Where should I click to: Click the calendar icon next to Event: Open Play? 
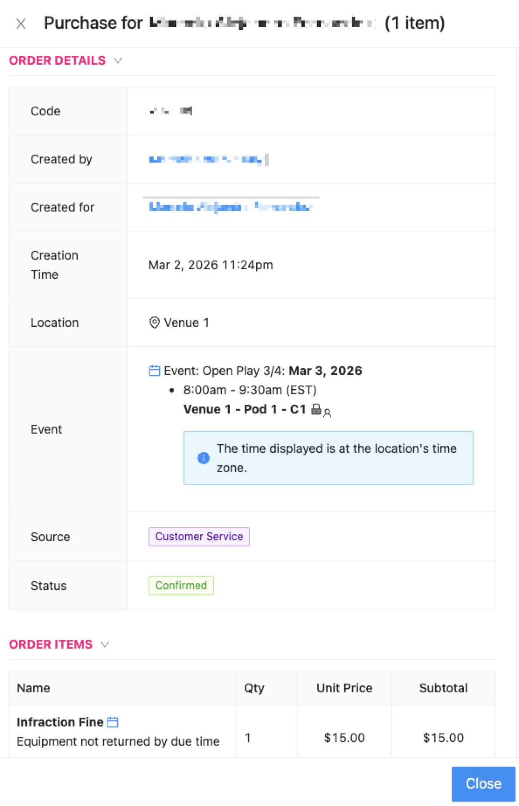(154, 371)
